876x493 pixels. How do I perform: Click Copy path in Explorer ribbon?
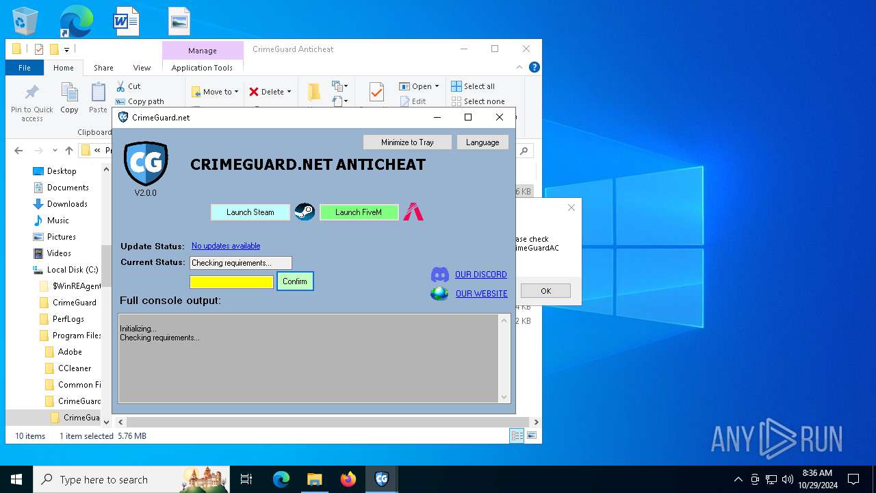pos(140,101)
